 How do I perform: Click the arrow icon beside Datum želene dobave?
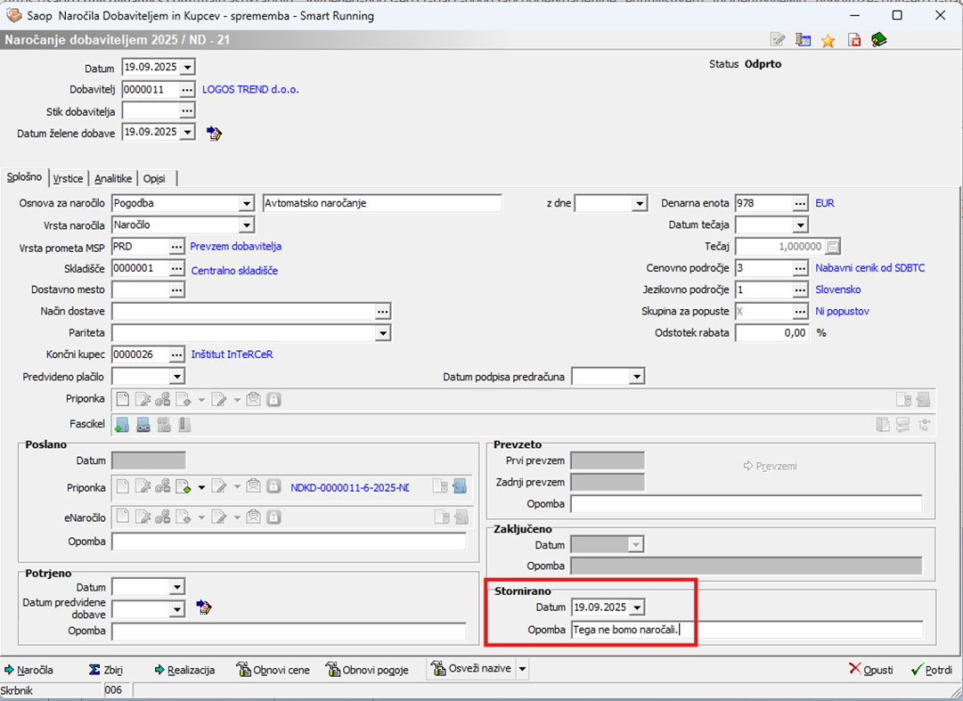click(214, 133)
